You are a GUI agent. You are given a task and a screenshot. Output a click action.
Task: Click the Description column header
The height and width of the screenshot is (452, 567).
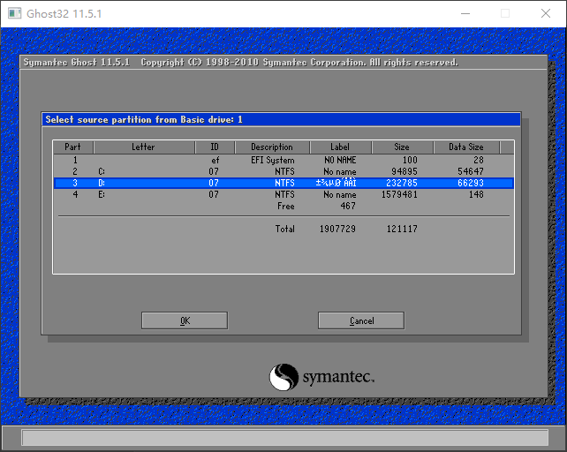[x=271, y=147]
